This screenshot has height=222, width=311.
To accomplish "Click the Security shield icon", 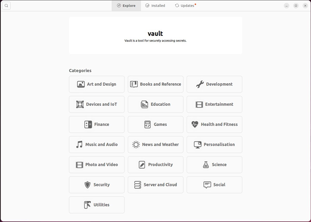I will pos(88,185).
